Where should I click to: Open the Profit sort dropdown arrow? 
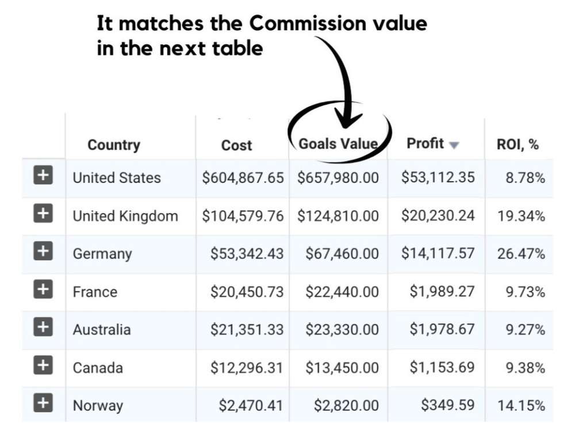(453, 145)
